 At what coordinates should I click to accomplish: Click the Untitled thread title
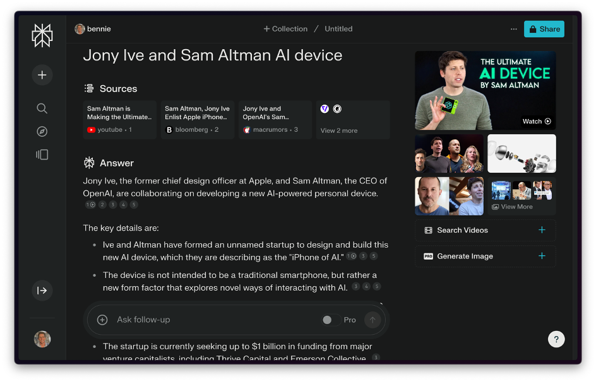[338, 29]
